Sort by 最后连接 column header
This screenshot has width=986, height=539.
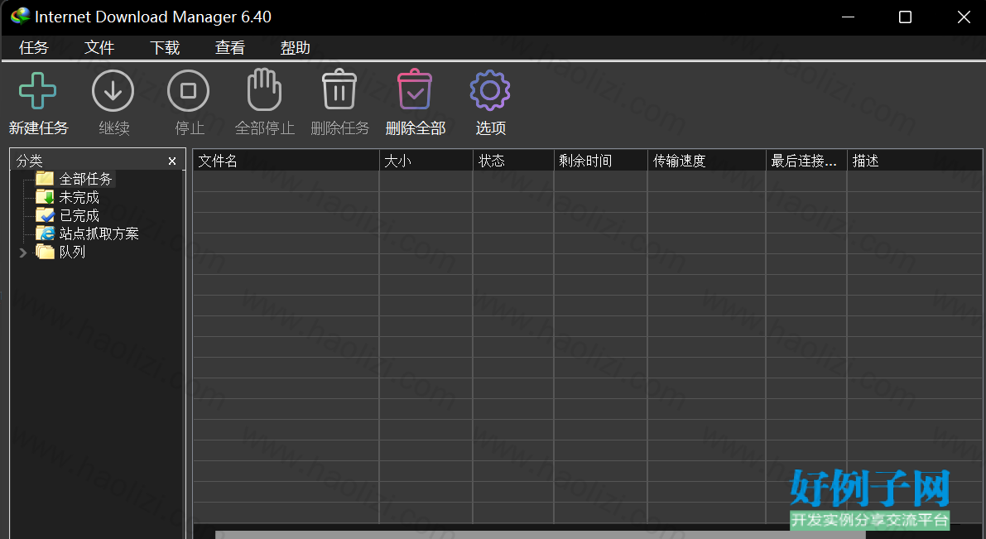(x=807, y=161)
